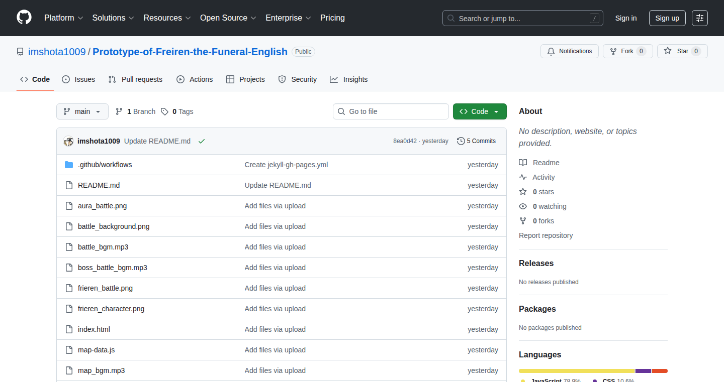Open Prototype-of-Freiren-the-Funeral-English repo link
The height and width of the screenshot is (382, 724).
pos(190,52)
